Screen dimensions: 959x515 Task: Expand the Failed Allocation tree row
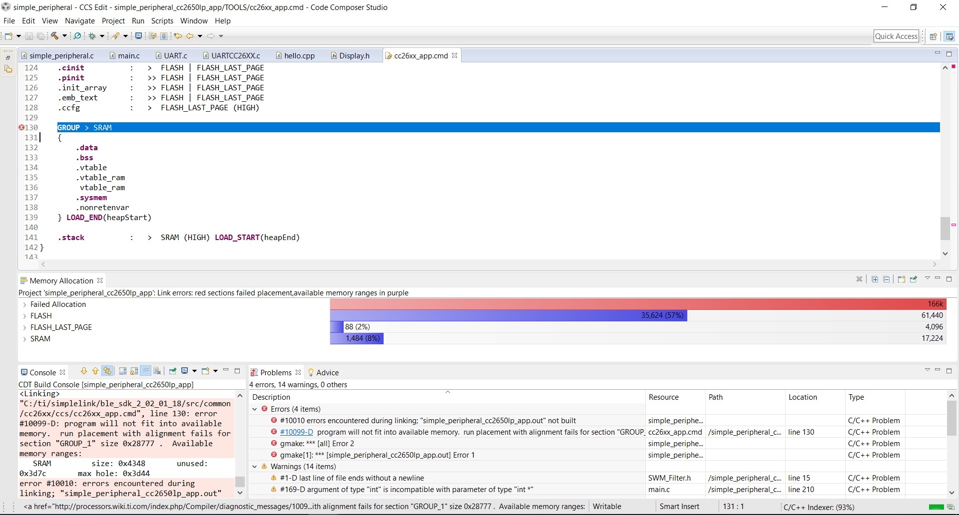[x=24, y=304]
